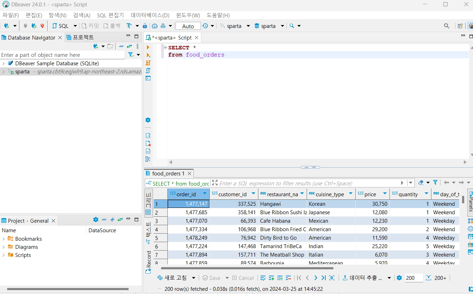Disconnect using the red plug icon
473x294 pixels.
pyautogui.click(x=42, y=26)
